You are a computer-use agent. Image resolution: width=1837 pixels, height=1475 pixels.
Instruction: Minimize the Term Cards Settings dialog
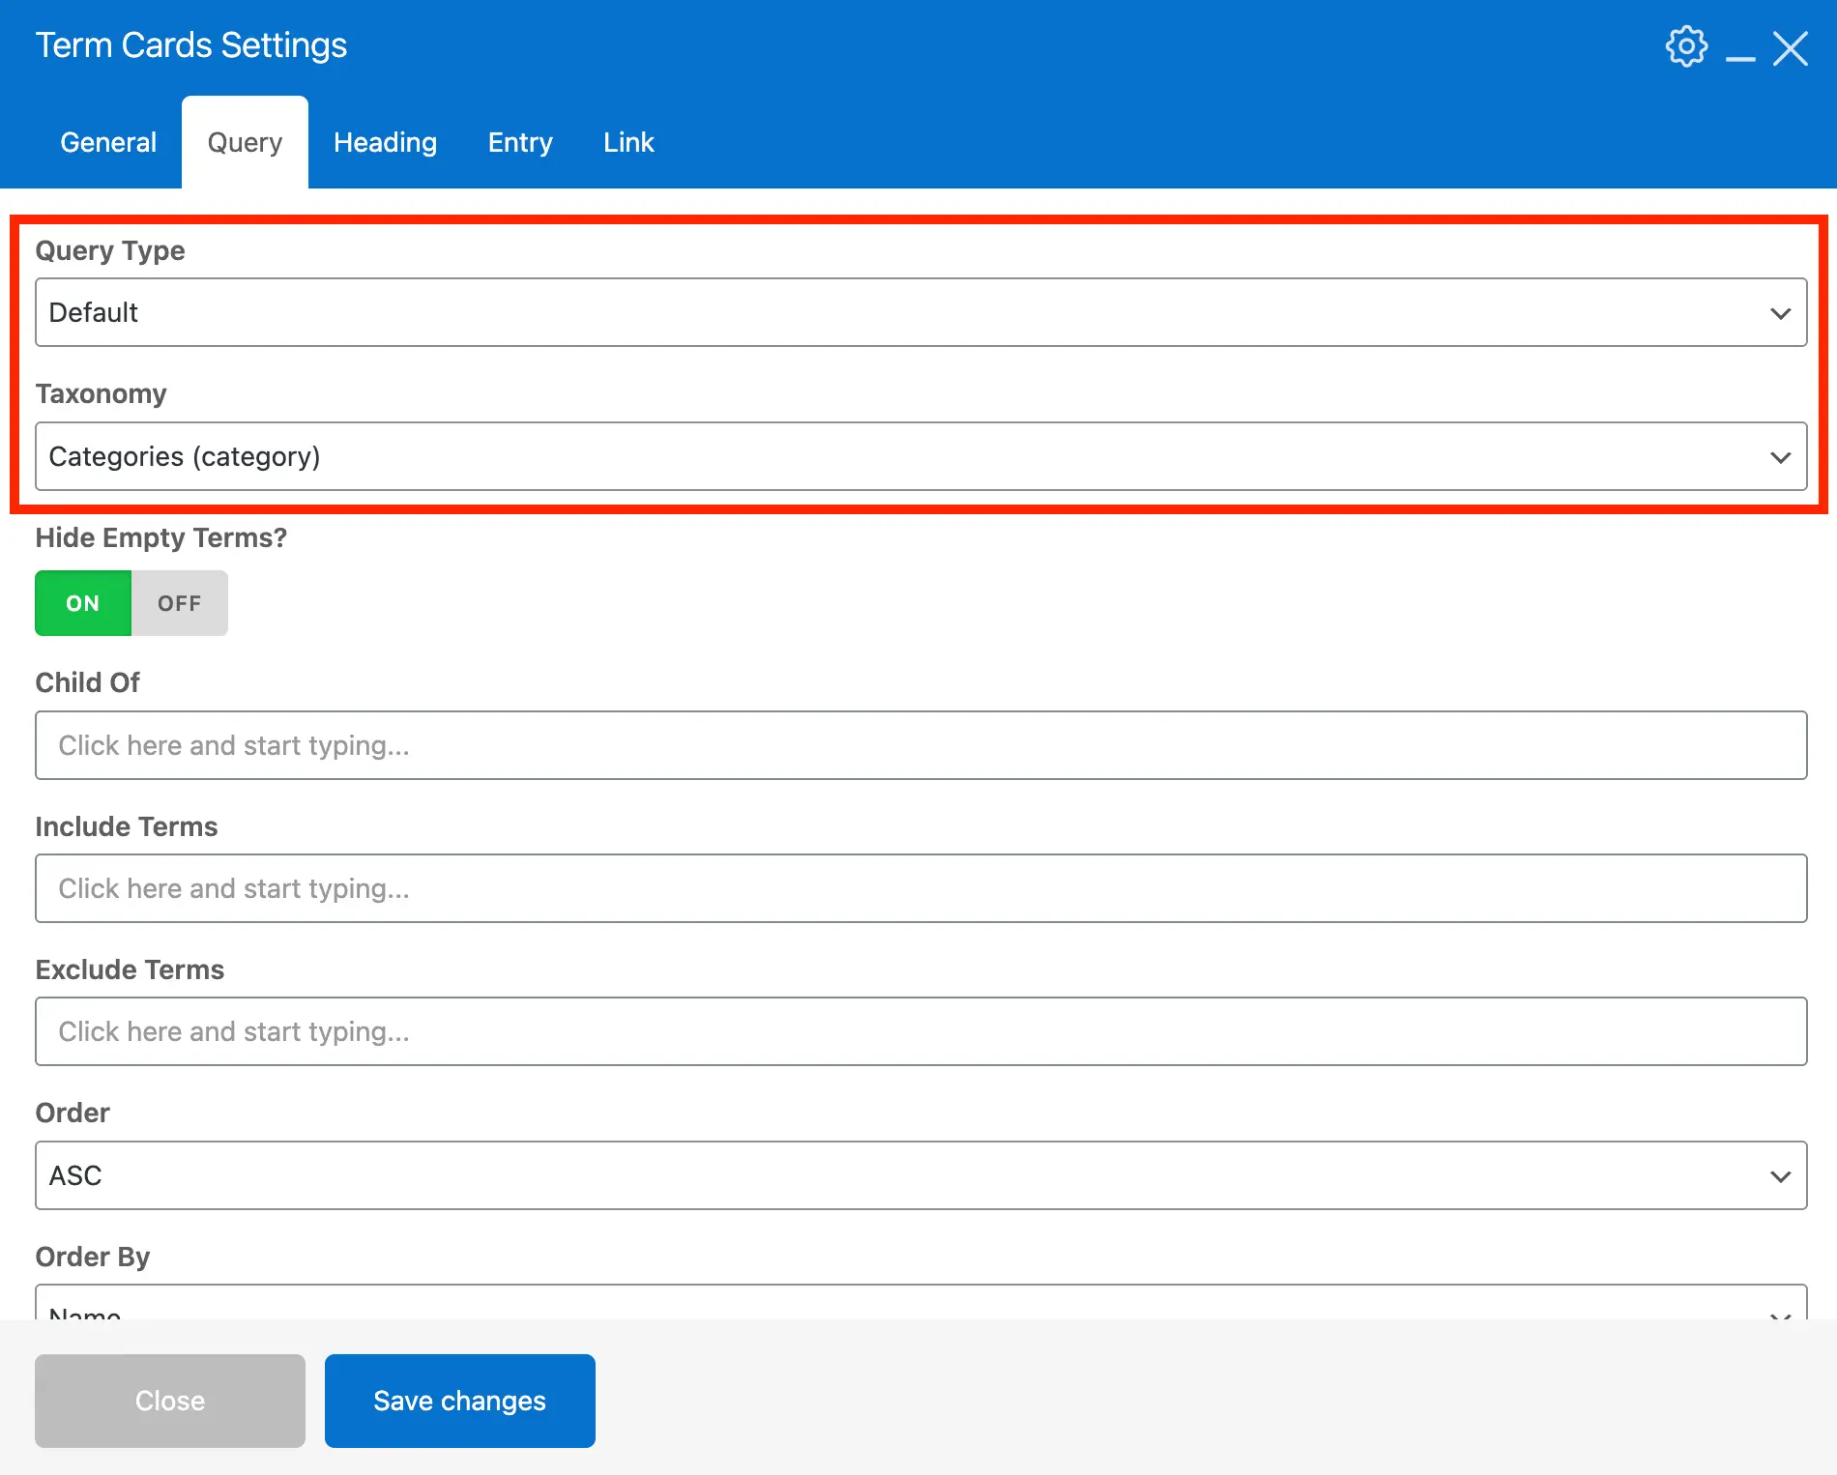coord(1741,58)
